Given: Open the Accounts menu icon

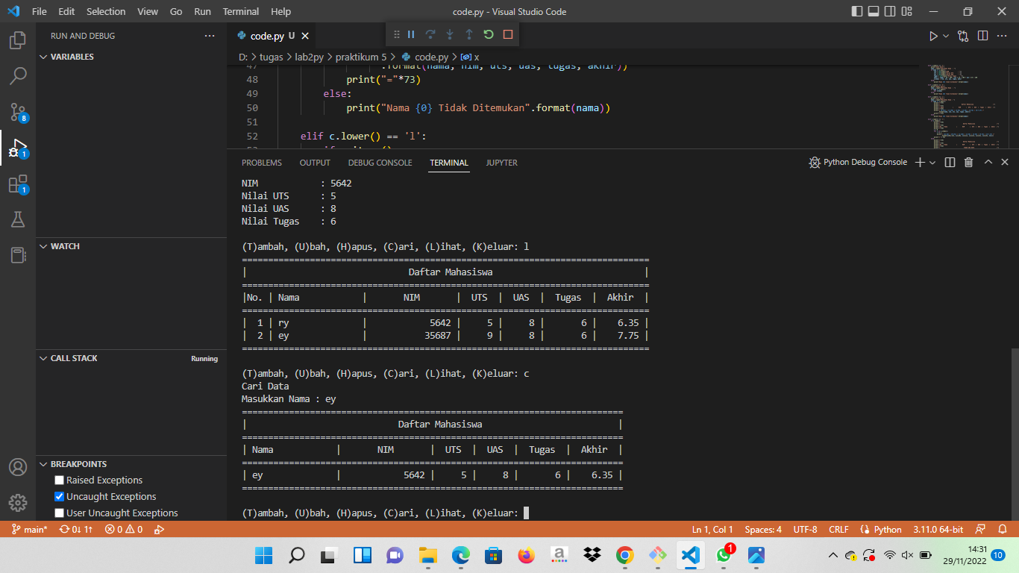Looking at the screenshot, I should 18,467.
